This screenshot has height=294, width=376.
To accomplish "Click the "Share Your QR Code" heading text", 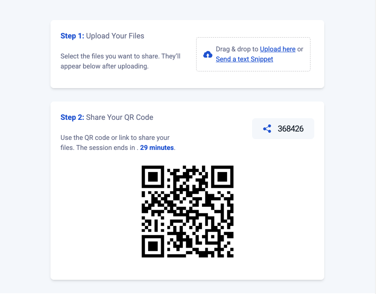I will [120, 117].
